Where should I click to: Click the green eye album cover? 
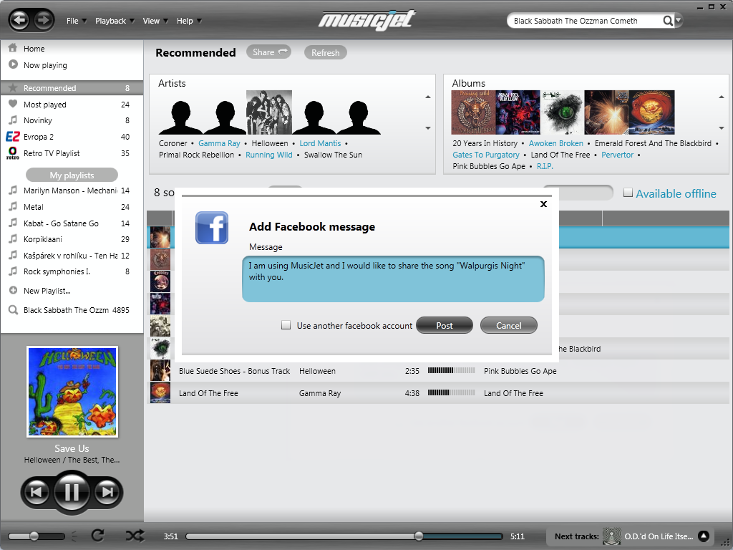click(x=563, y=112)
